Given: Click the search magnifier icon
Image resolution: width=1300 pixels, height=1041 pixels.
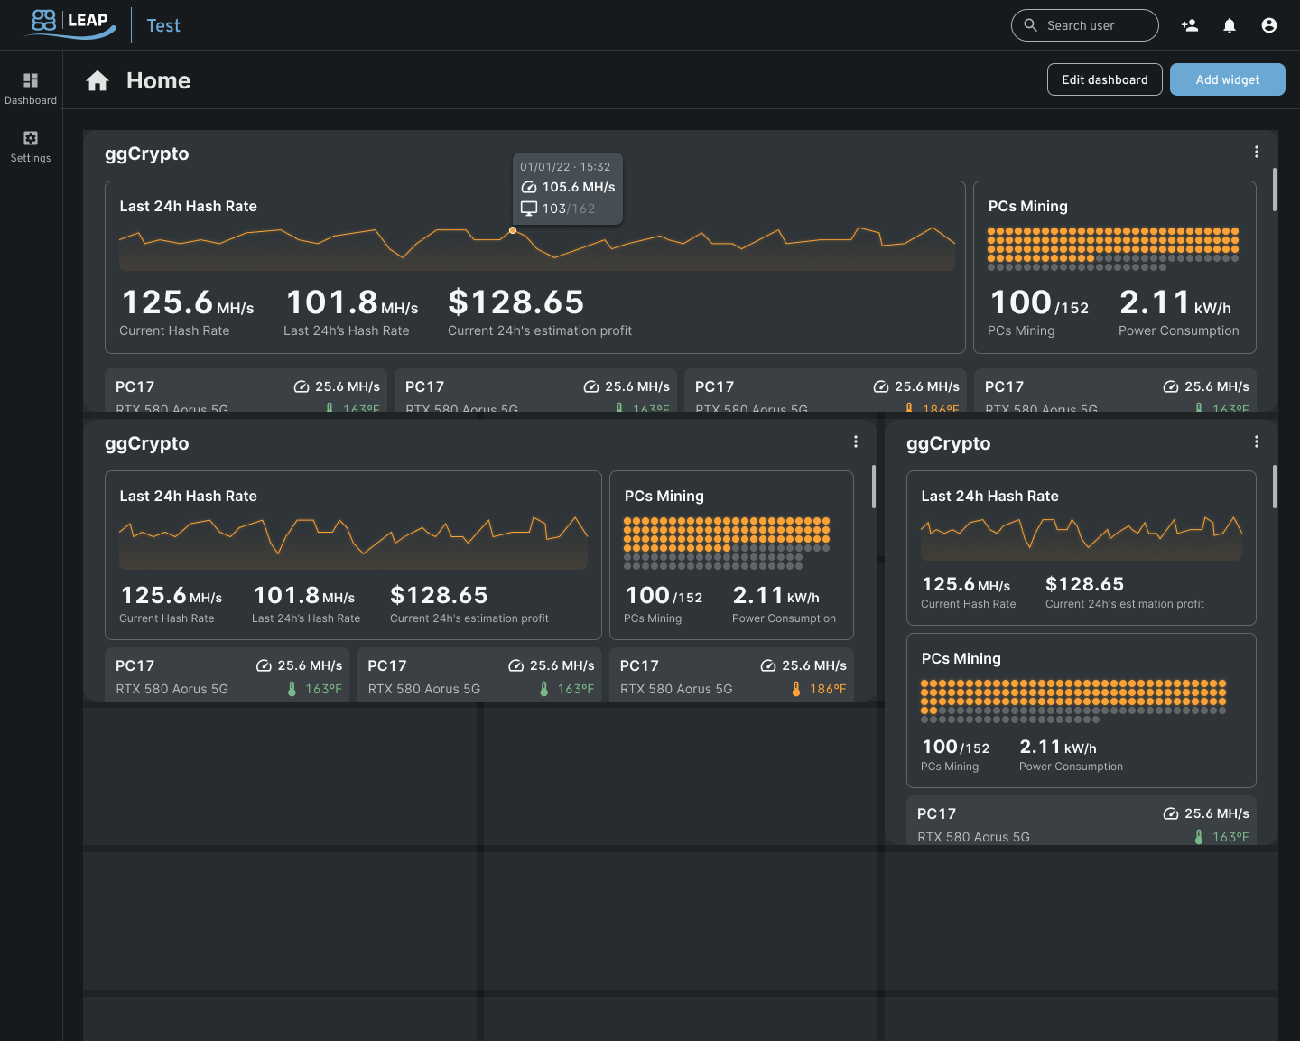Looking at the screenshot, I should coord(1031,25).
